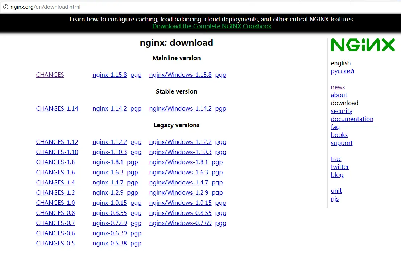Image resolution: width=401 pixels, height=253 pixels.
Task: Open CHANGES-1.14 for stable version
Action: pyautogui.click(x=57, y=108)
